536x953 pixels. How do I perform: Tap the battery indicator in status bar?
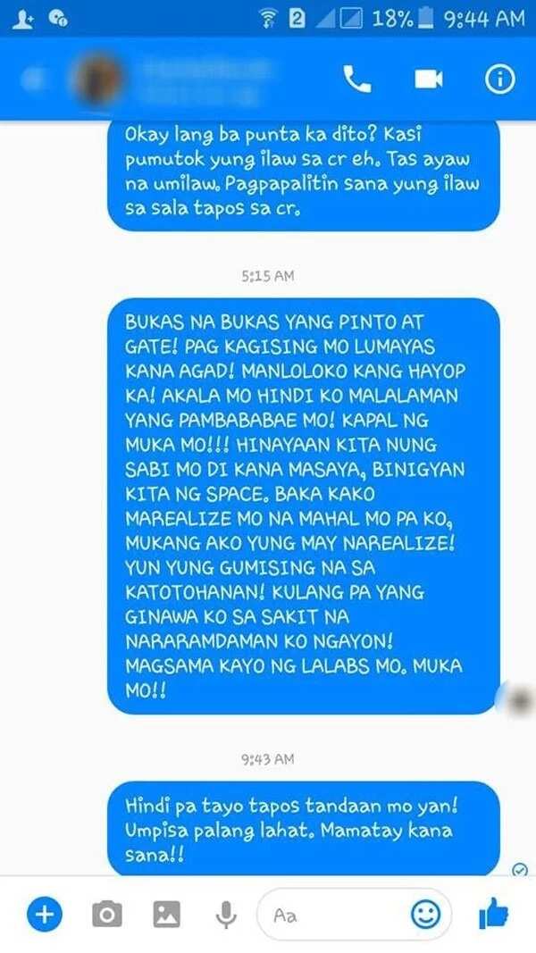point(426,18)
